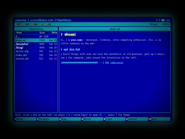Viewport: 185px width, 139px height.
Task: Click the Date column header
Action: click(x=54, y=33)
